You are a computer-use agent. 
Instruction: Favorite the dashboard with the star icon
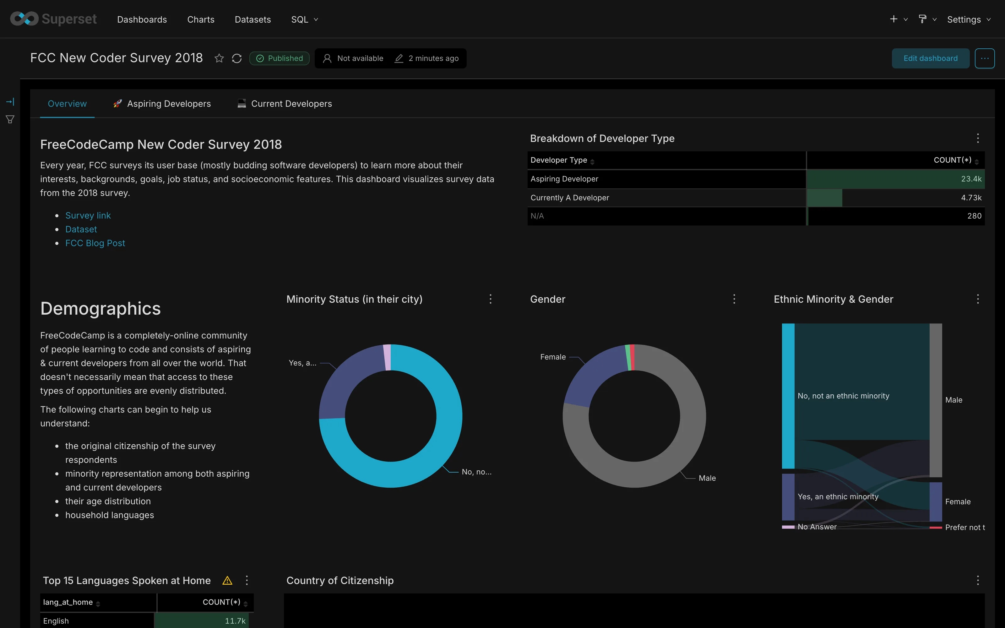tap(219, 59)
